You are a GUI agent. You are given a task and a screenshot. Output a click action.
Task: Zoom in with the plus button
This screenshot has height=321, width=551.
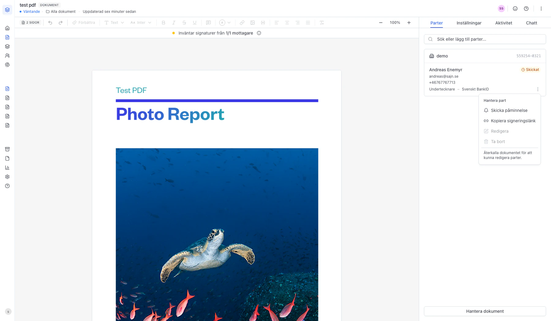click(x=409, y=23)
